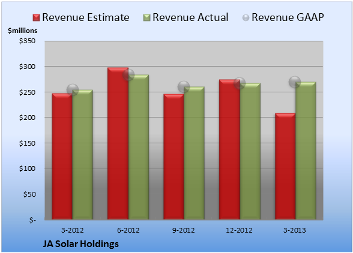Click the GAAP marker sphere for 9-2012
This screenshot has width=353, height=253.
point(184,86)
